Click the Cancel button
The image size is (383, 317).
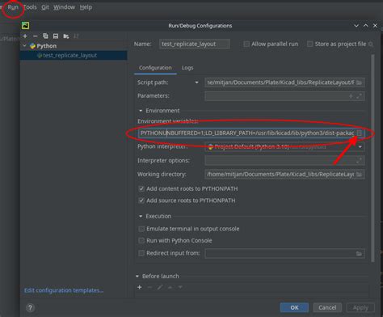tap(327, 307)
